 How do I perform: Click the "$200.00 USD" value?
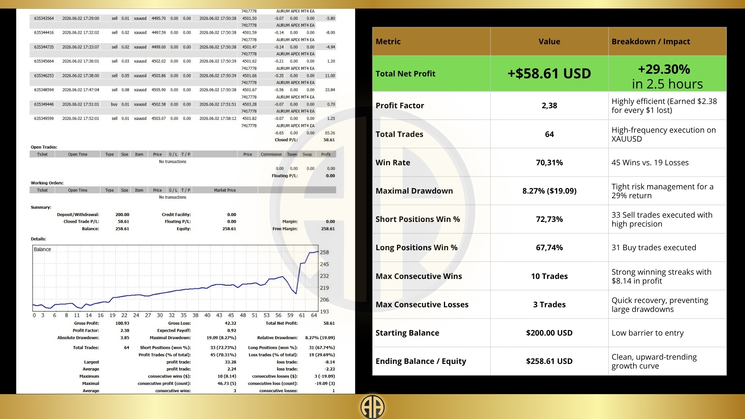tap(549, 333)
